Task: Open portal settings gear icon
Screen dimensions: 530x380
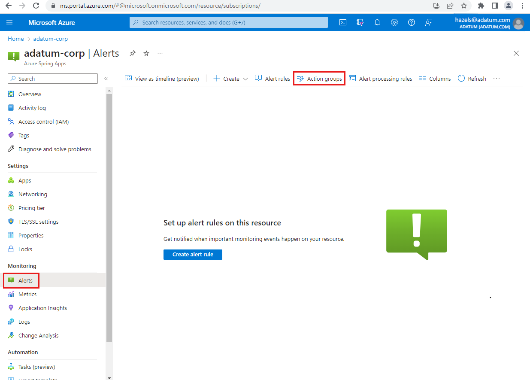Action: coord(394,23)
